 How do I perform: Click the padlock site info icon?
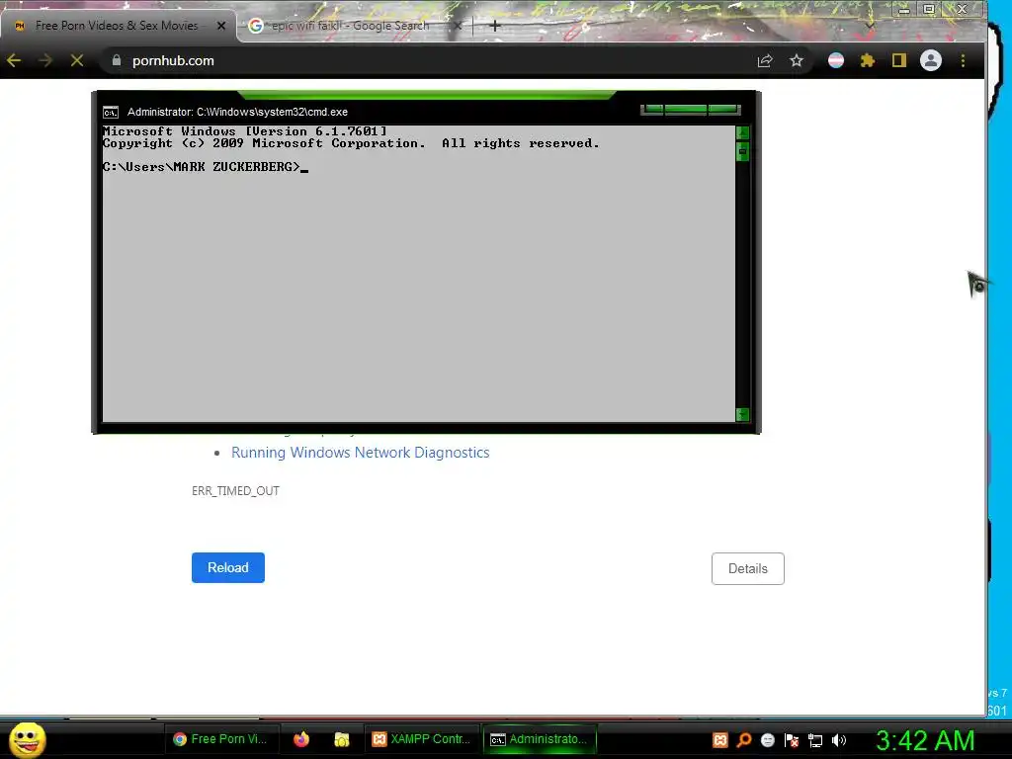[x=117, y=60]
